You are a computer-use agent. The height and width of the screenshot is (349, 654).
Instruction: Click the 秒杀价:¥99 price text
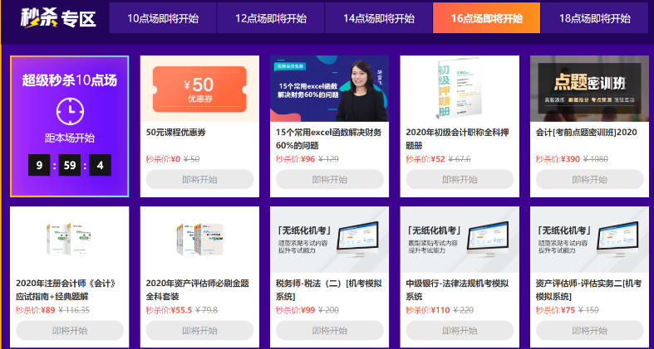pos(295,310)
